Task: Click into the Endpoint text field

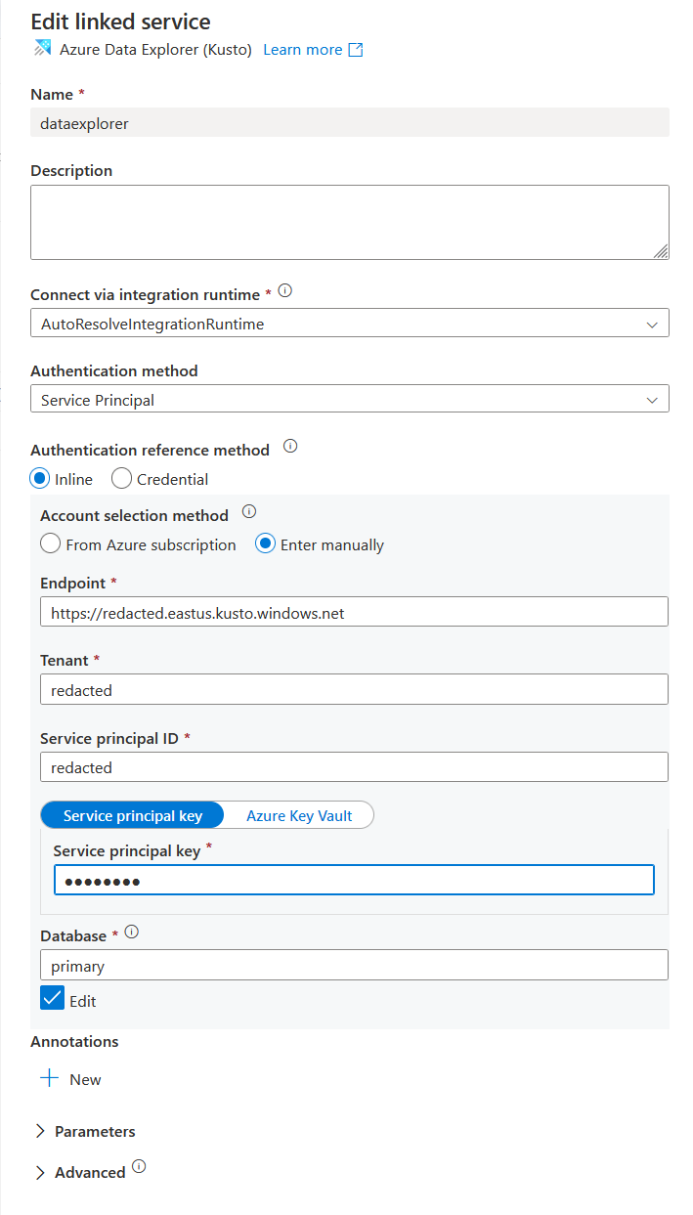Action: pos(354,612)
